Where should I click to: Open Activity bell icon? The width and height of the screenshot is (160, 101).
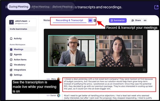11,39
